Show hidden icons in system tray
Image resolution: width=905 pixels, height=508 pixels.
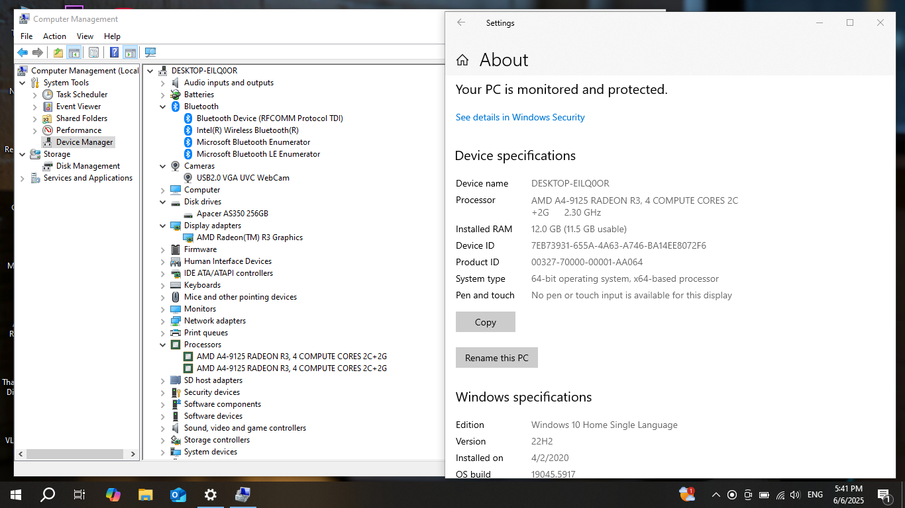point(716,495)
